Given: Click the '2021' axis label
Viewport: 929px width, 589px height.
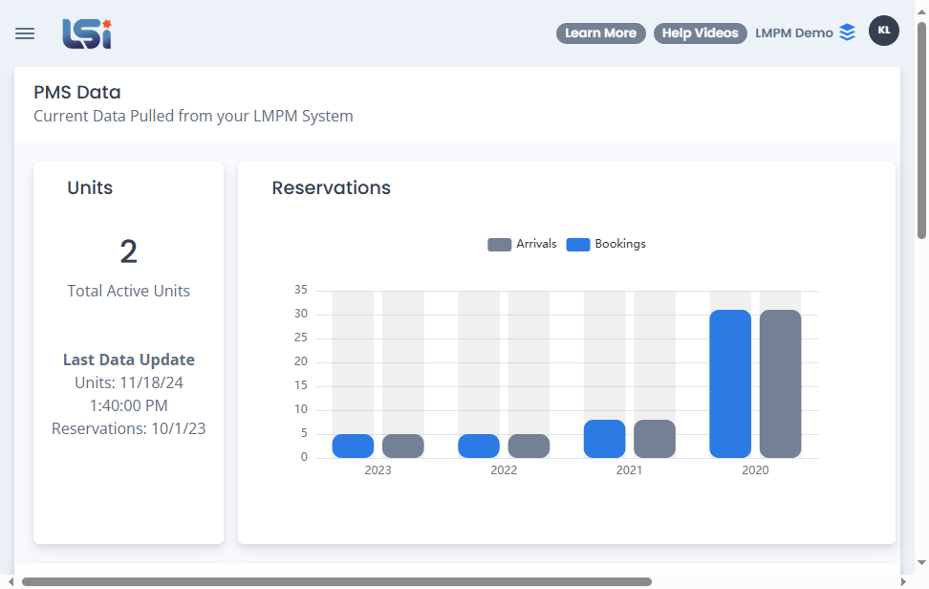Looking at the screenshot, I should [629, 470].
